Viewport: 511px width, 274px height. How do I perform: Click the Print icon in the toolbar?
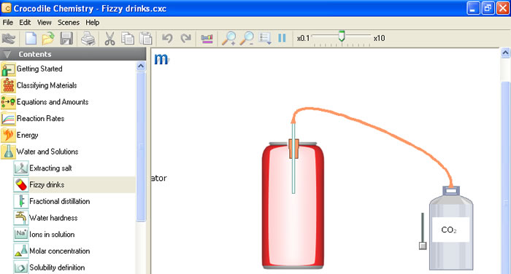88,39
